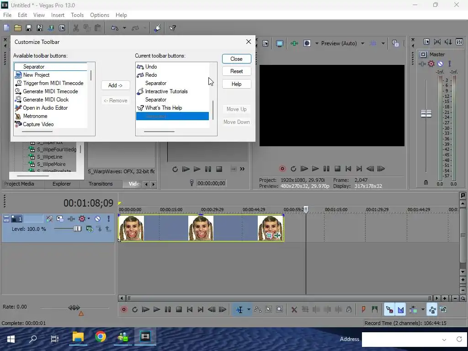Screen dimensions: 468x351
Task: Toggle Ignore Event Grouping button
Action: pyautogui.click(x=443, y=309)
